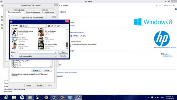
Task: Open Cambiar configuración link
Action: click(x=168, y=55)
